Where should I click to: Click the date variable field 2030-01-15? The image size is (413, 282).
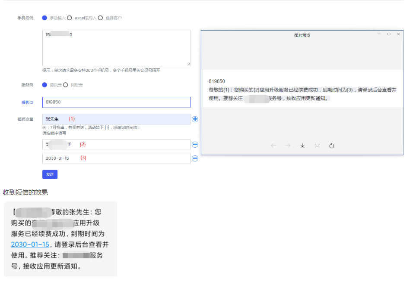[116, 158]
